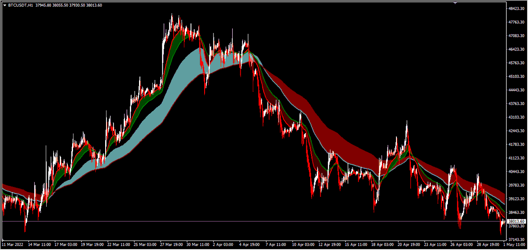528x250 pixels.
Task: Click price axis label 40443.30
Action: coord(516,172)
